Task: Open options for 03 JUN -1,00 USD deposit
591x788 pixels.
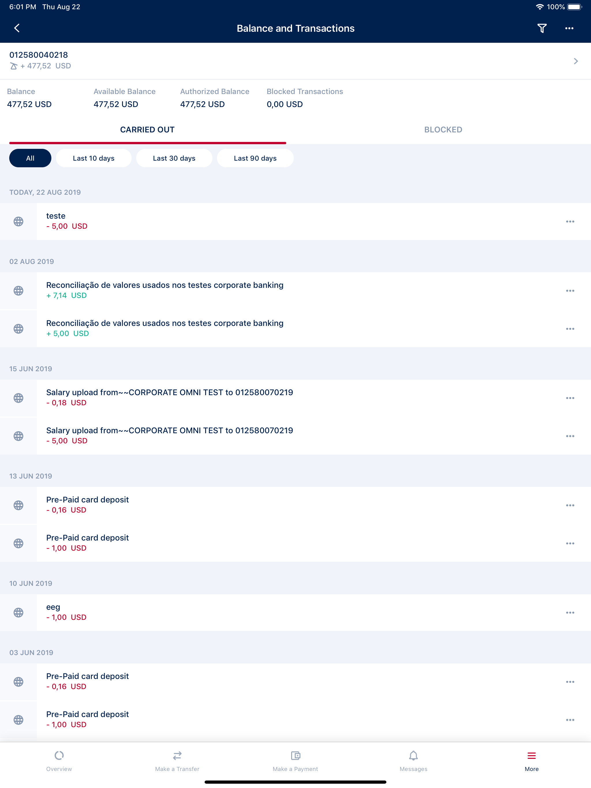Action: pos(570,720)
